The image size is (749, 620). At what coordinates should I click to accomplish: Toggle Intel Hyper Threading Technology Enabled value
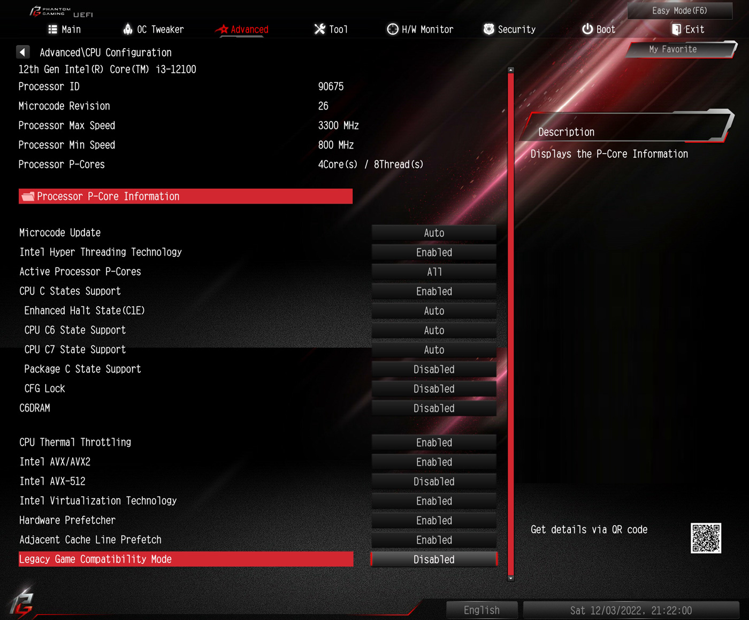tap(434, 252)
